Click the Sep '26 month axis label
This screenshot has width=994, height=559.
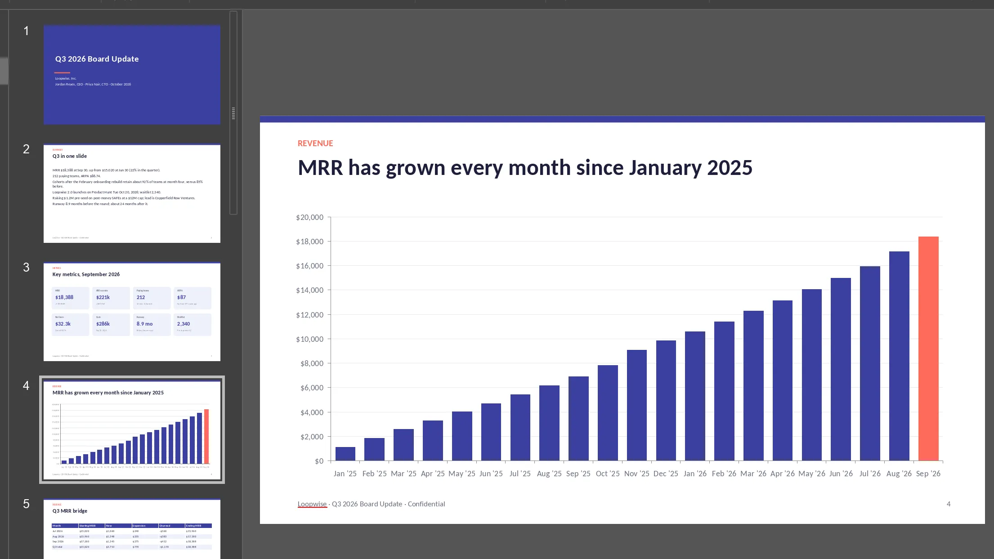928,474
